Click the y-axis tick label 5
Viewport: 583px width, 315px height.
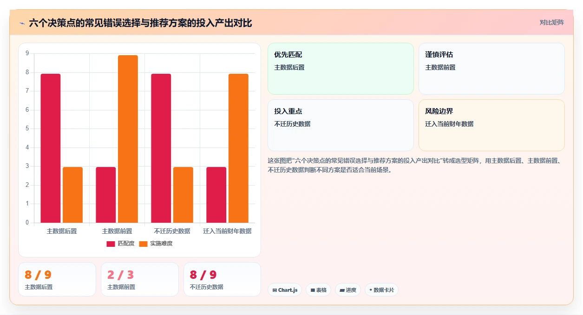[x=27, y=129]
